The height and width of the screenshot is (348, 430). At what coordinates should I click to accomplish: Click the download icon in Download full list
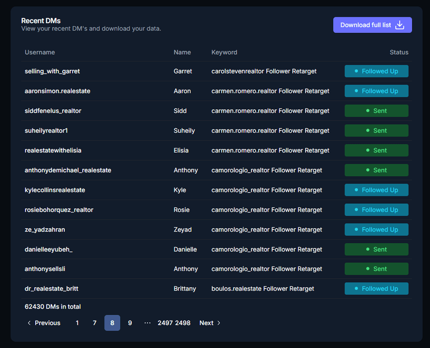(x=400, y=25)
